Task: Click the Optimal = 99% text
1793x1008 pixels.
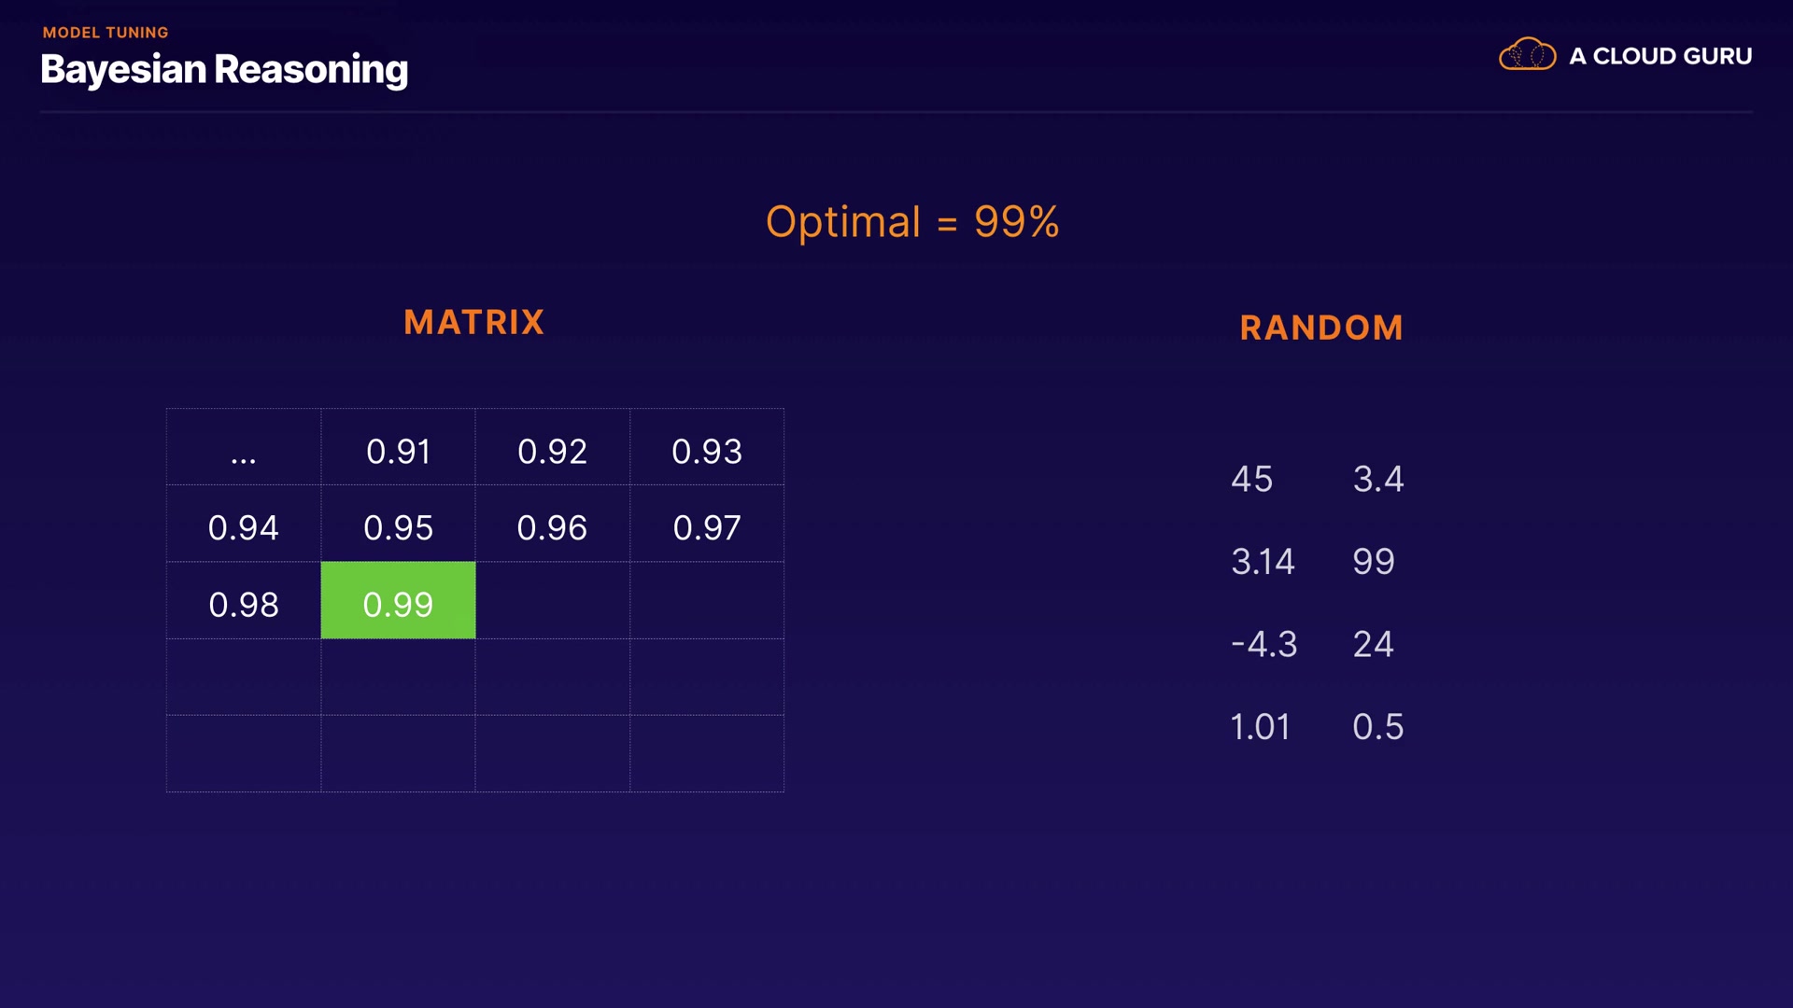Action: [912, 222]
